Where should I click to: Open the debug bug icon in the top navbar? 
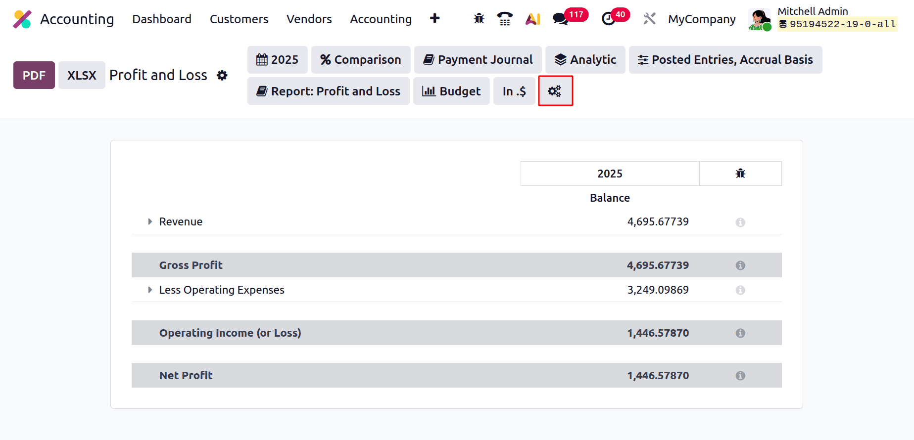click(x=479, y=19)
